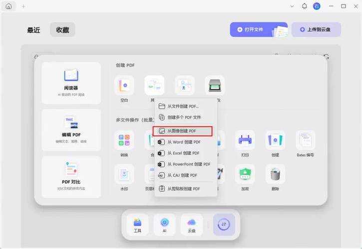Switch to the 收藏 favorites tab

point(62,30)
